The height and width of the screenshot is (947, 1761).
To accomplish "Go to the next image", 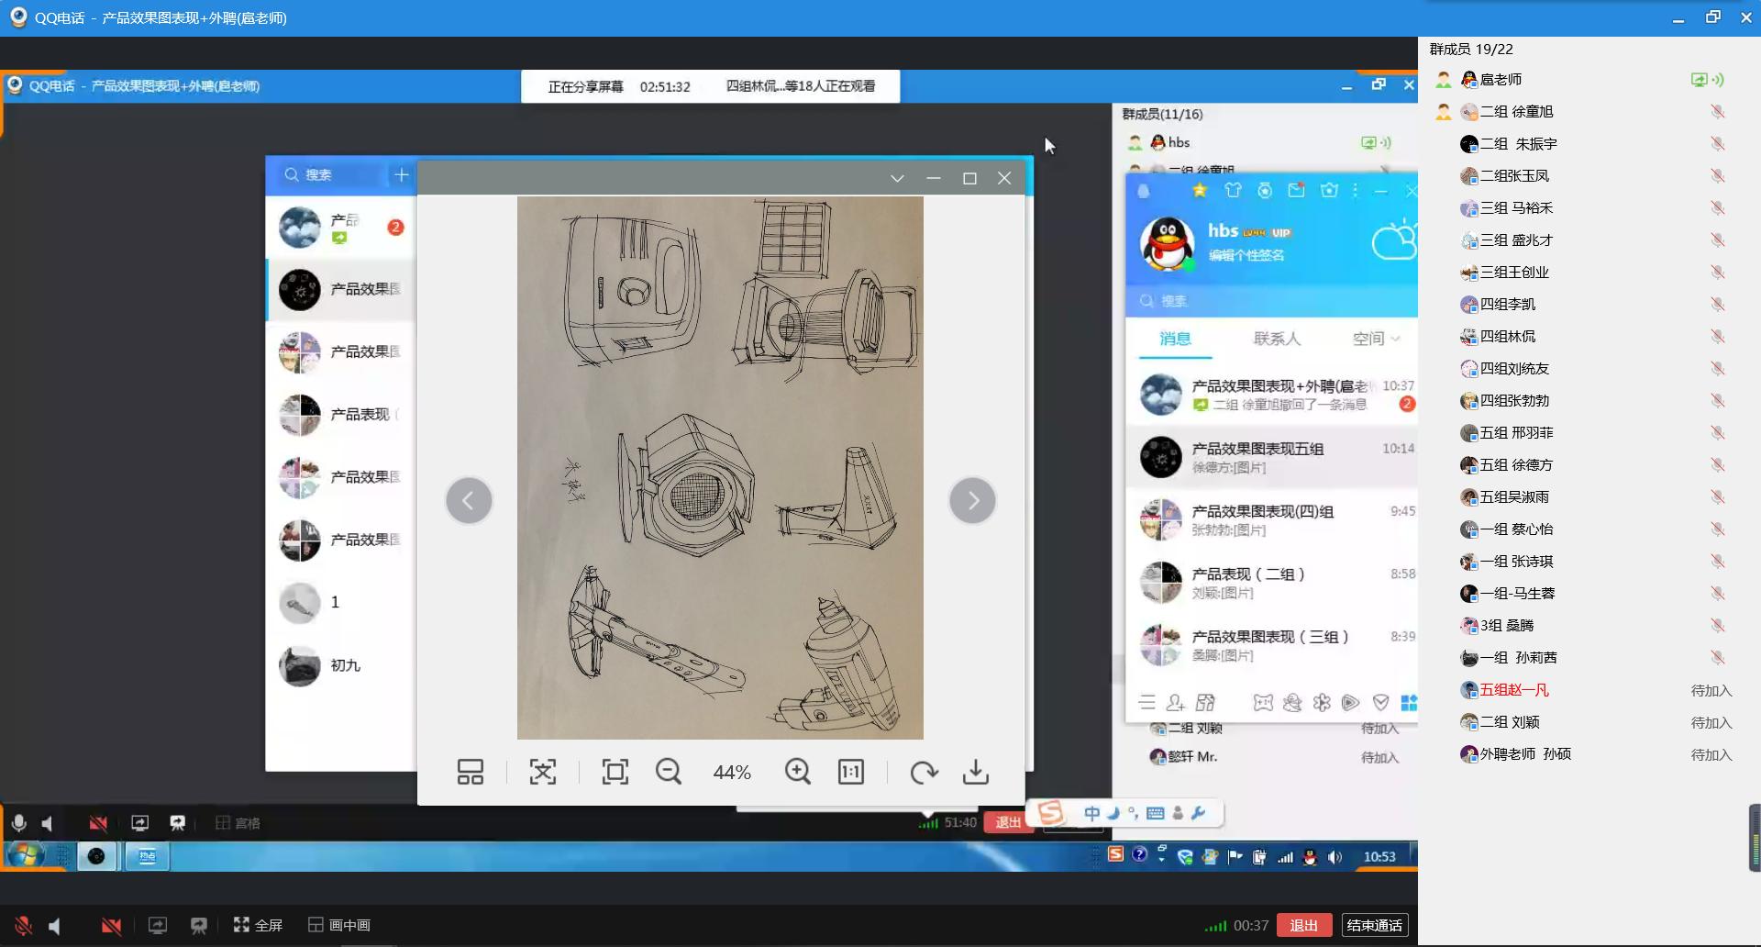I will [x=972, y=500].
